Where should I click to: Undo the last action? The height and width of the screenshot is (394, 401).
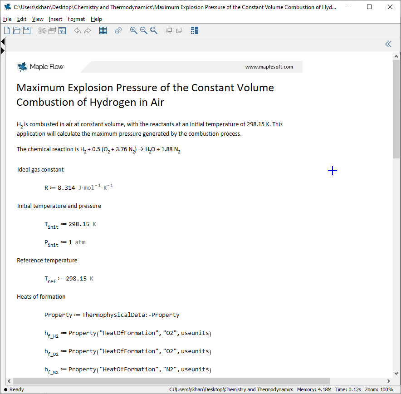(x=77, y=30)
